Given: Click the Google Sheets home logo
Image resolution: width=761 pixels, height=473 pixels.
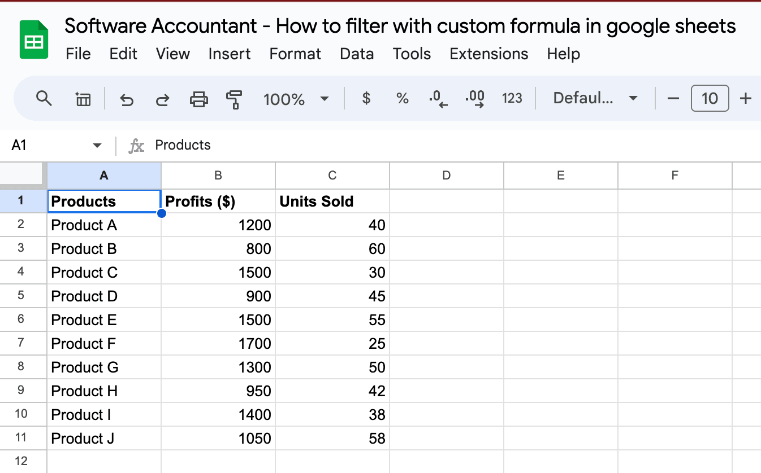Looking at the screenshot, I should [34, 40].
